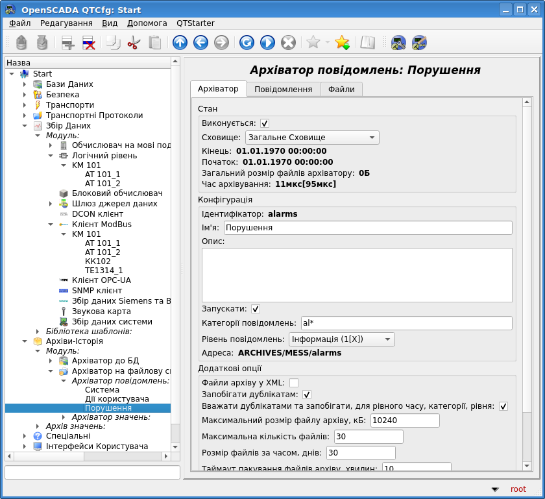Image resolution: width=545 pixels, height=499 pixels.
Task: Click the delete item icon with red X
Action: click(x=89, y=43)
